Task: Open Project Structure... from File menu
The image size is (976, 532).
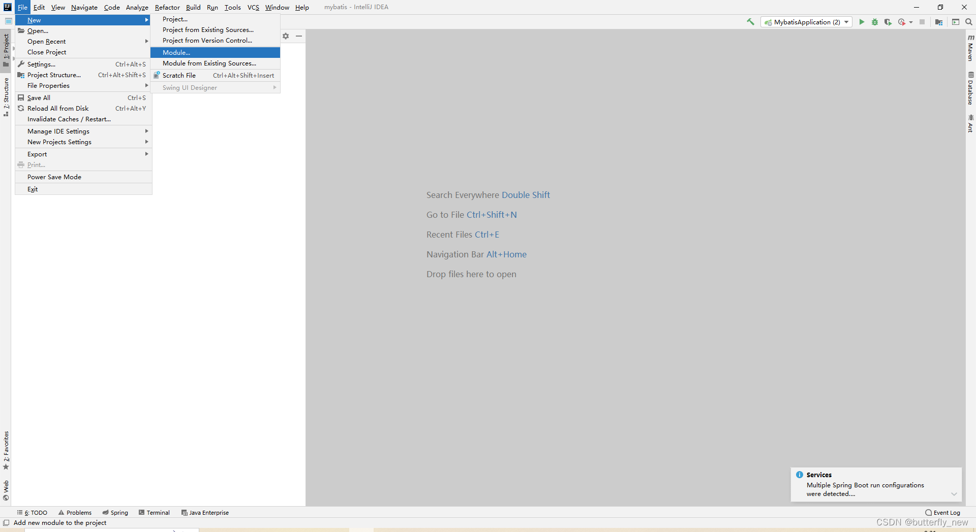Action: click(x=83, y=75)
